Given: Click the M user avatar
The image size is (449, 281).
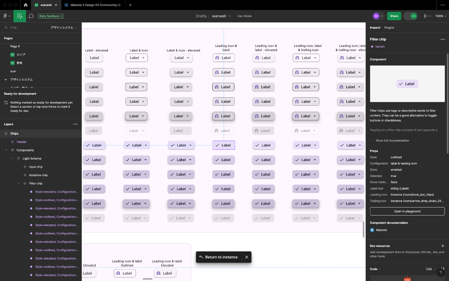Looking at the screenshot, I should click(x=376, y=16).
